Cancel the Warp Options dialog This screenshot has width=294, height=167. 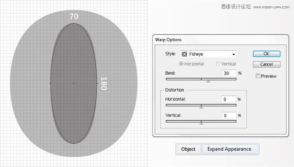point(266,64)
